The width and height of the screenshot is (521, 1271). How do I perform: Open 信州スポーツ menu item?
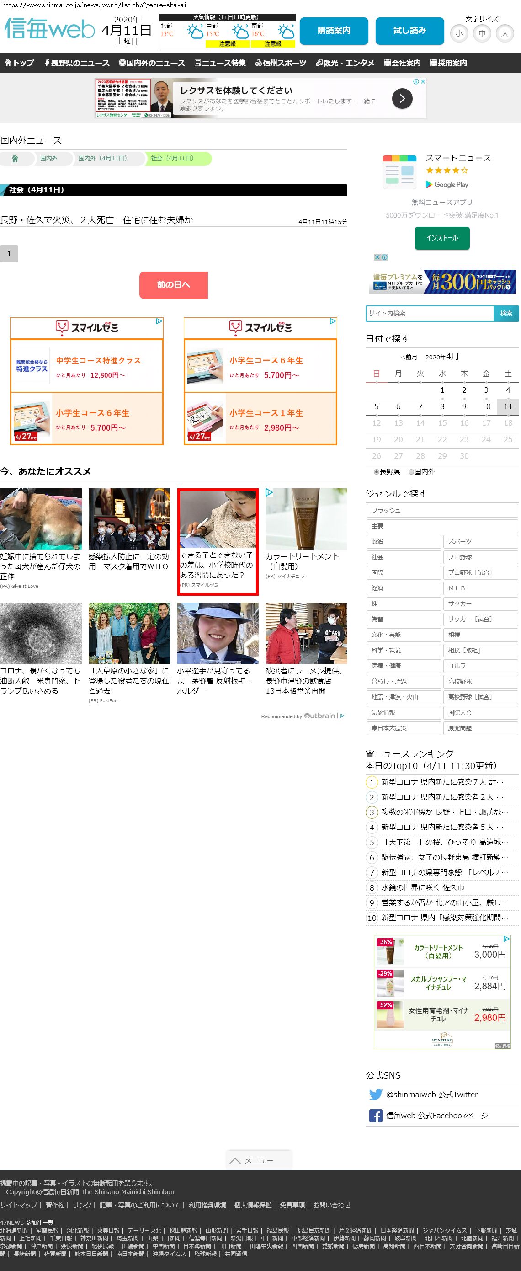pyautogui.click(x=281, y=63)
